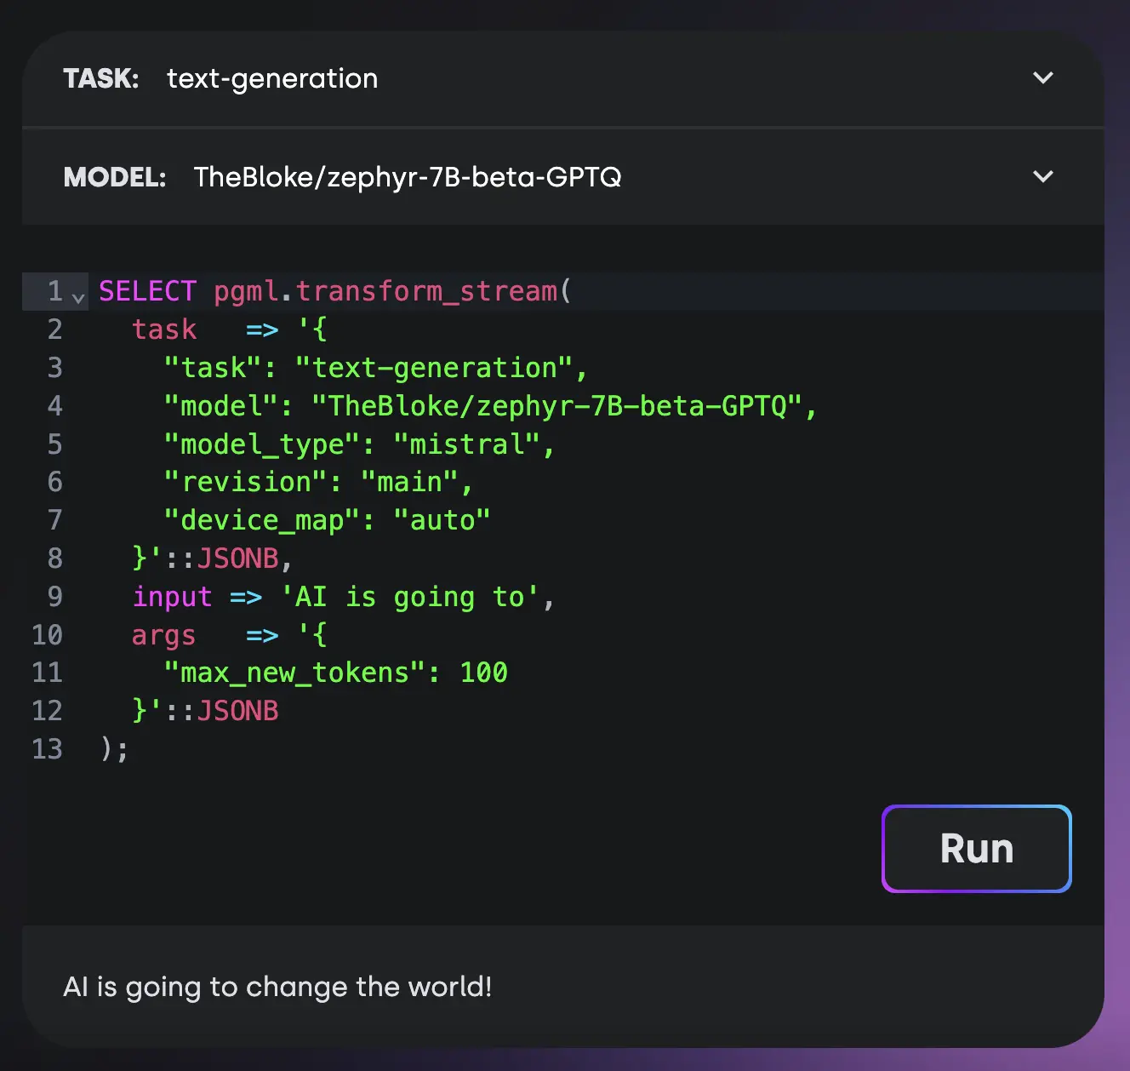Click line number 9 in the gutter
This screenshot has width=1130, height=1071.
pyautogui.click(x=54, y=597)
